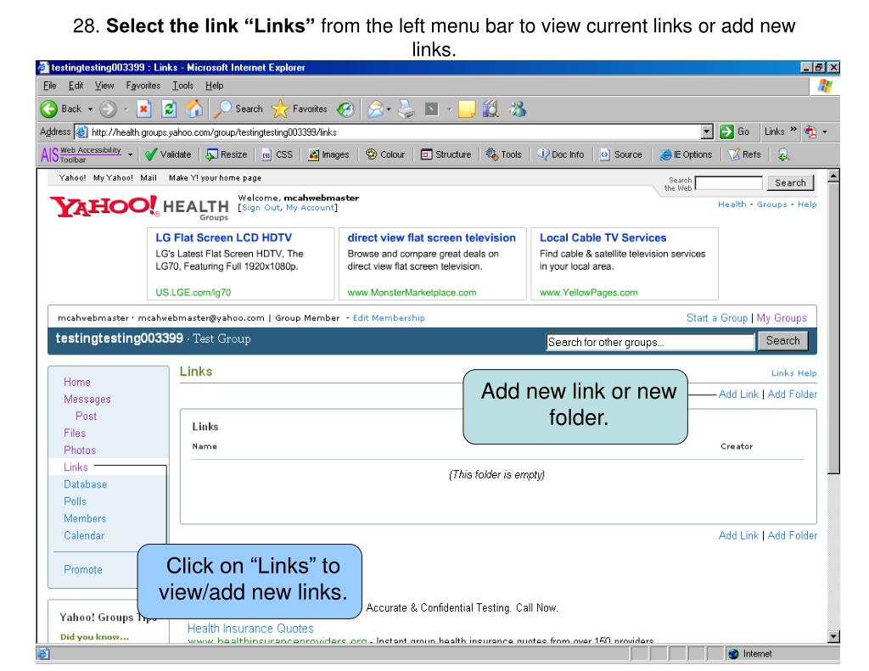The image size is (869, 671).
Task: Click the Edit Membership link
Action: [389, 318]
